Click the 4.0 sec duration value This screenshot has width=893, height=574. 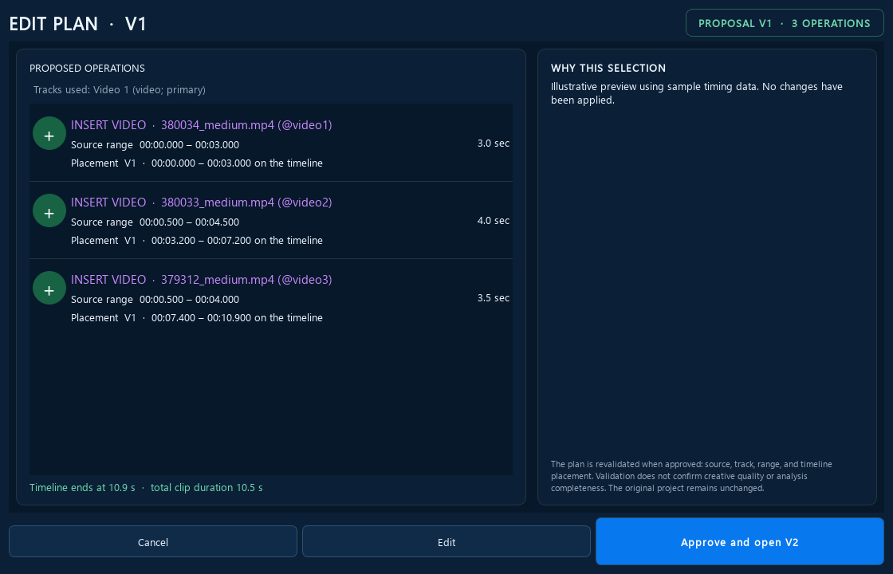coord(494,221)
